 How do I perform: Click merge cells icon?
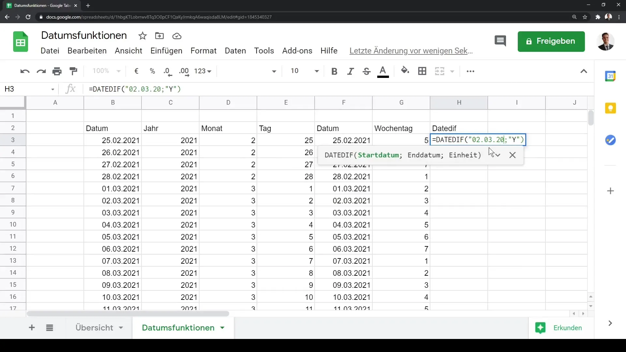pyautogui.click(x=440, y=71)
